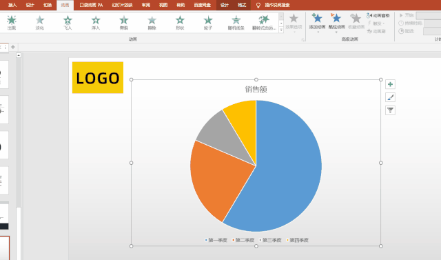Select the yellow LOGO box
Image resolution: width=441 pixels, height=260 pixels.
(98, 77)
